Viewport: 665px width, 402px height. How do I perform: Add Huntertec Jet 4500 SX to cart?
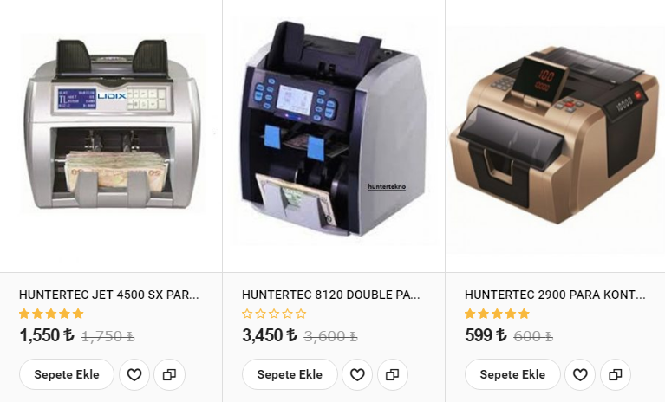click(67, 374)
